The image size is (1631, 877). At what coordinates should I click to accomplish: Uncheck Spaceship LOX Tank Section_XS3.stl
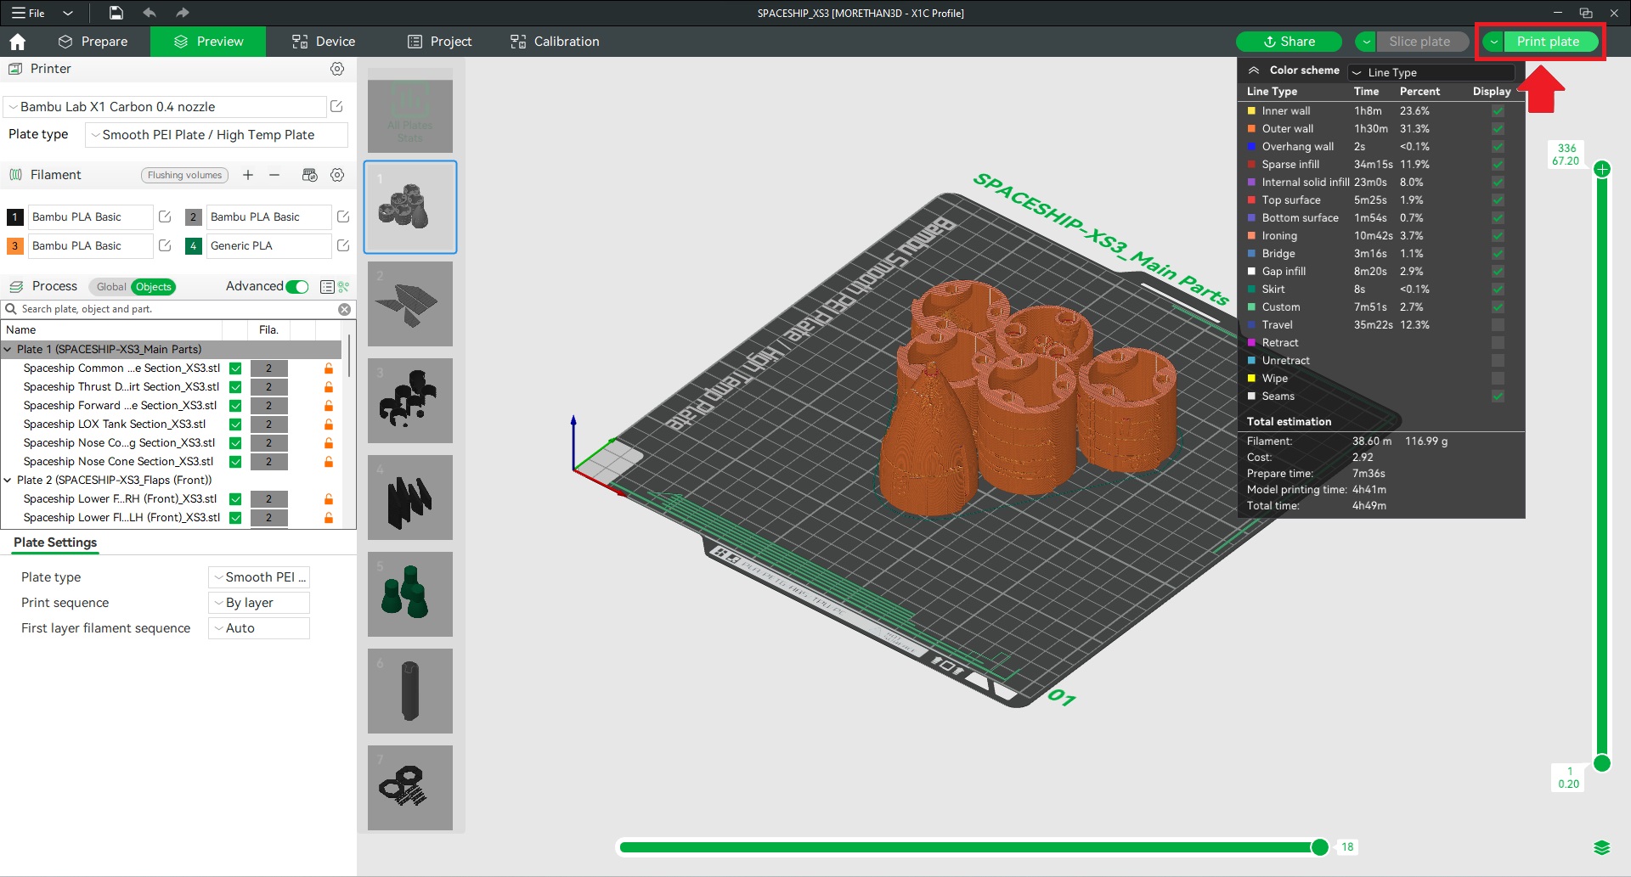pos(234,424)
